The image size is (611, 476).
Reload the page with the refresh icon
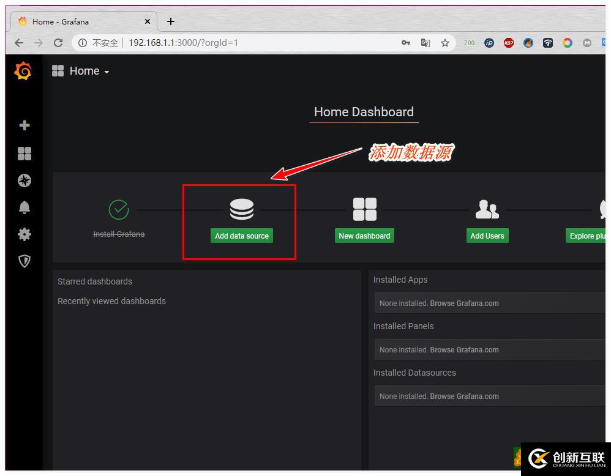tap(58, 43)
